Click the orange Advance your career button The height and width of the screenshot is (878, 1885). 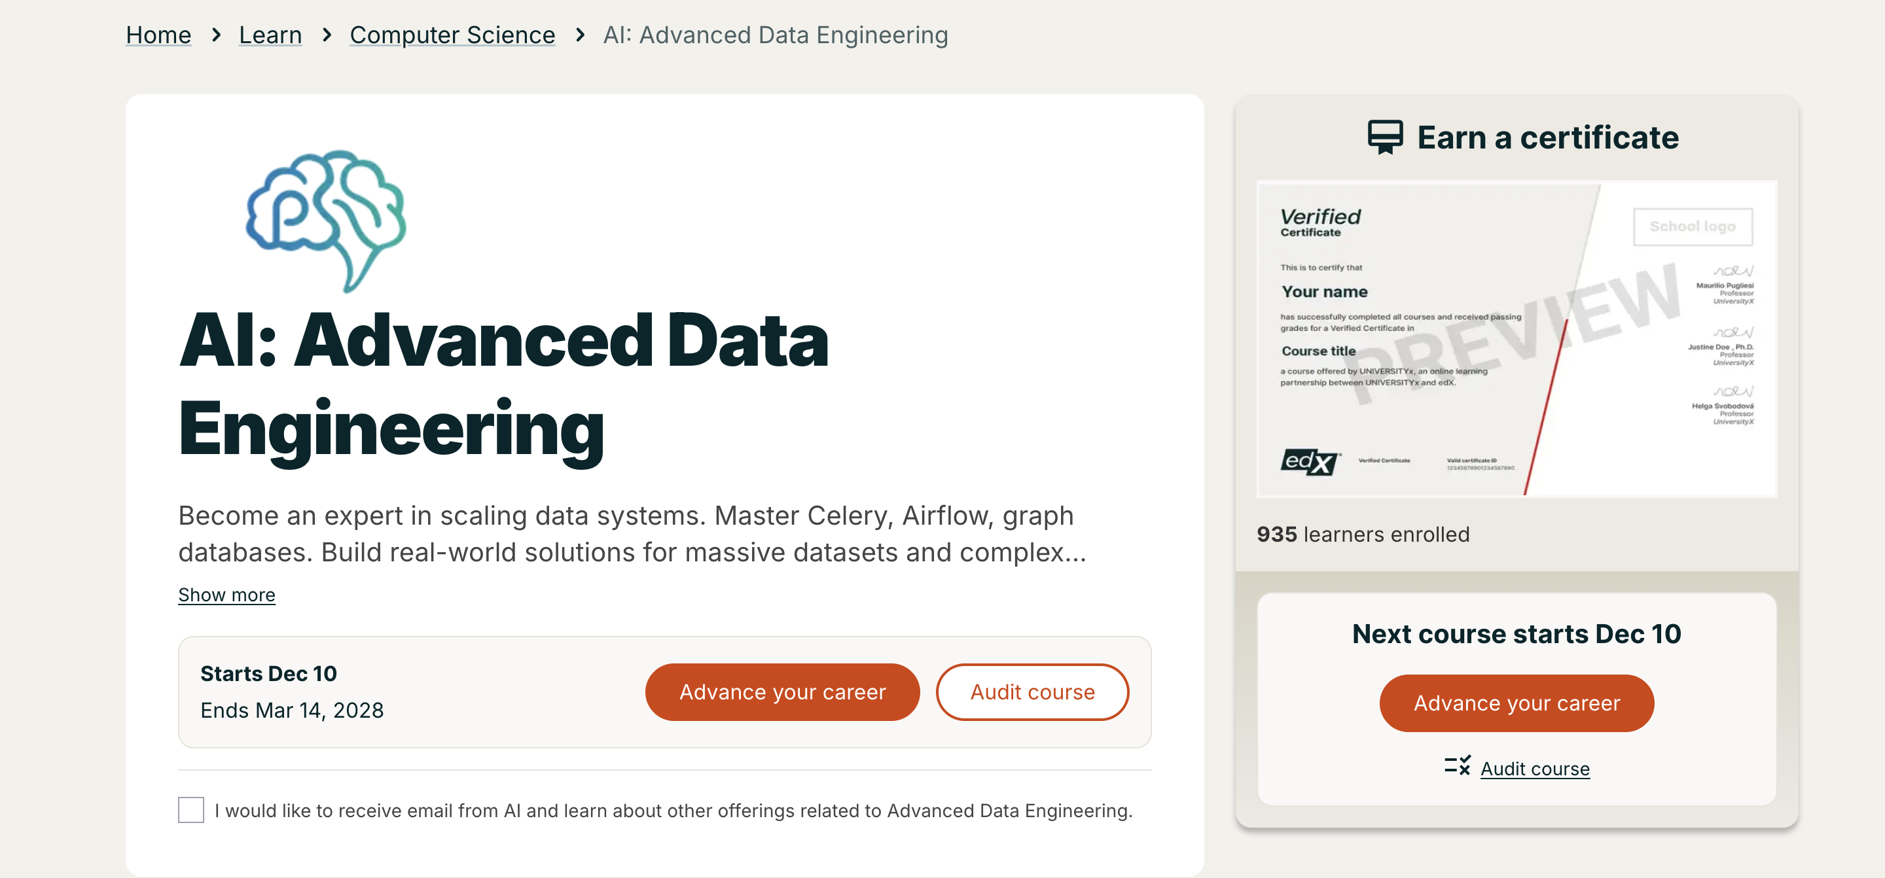781,692
